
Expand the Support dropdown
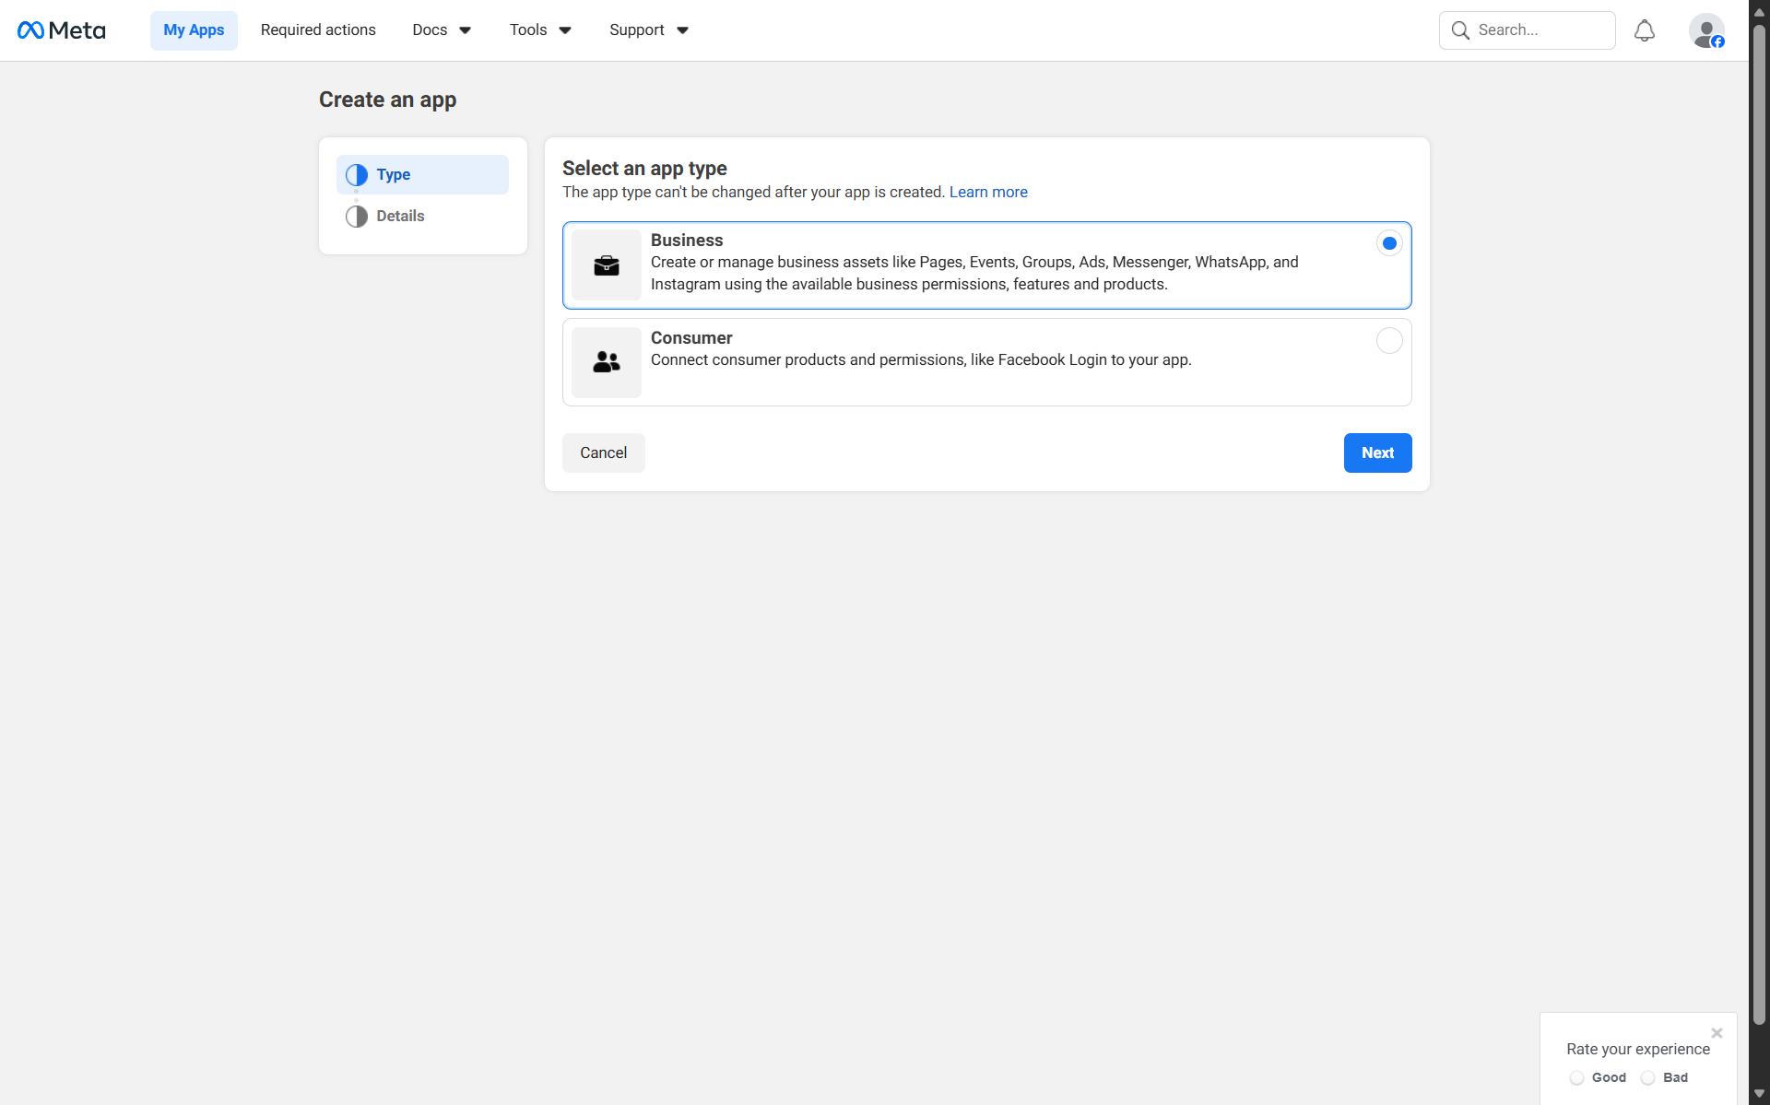[x=649, y=30]
